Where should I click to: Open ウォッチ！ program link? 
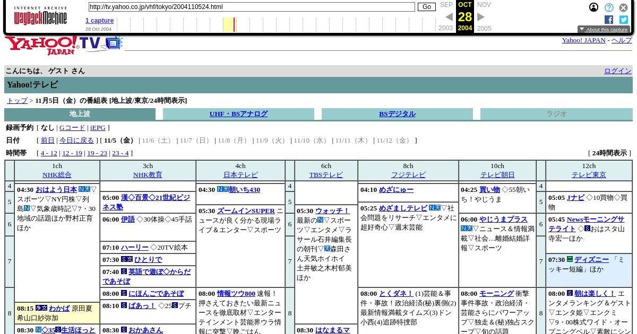click(332, 211)
